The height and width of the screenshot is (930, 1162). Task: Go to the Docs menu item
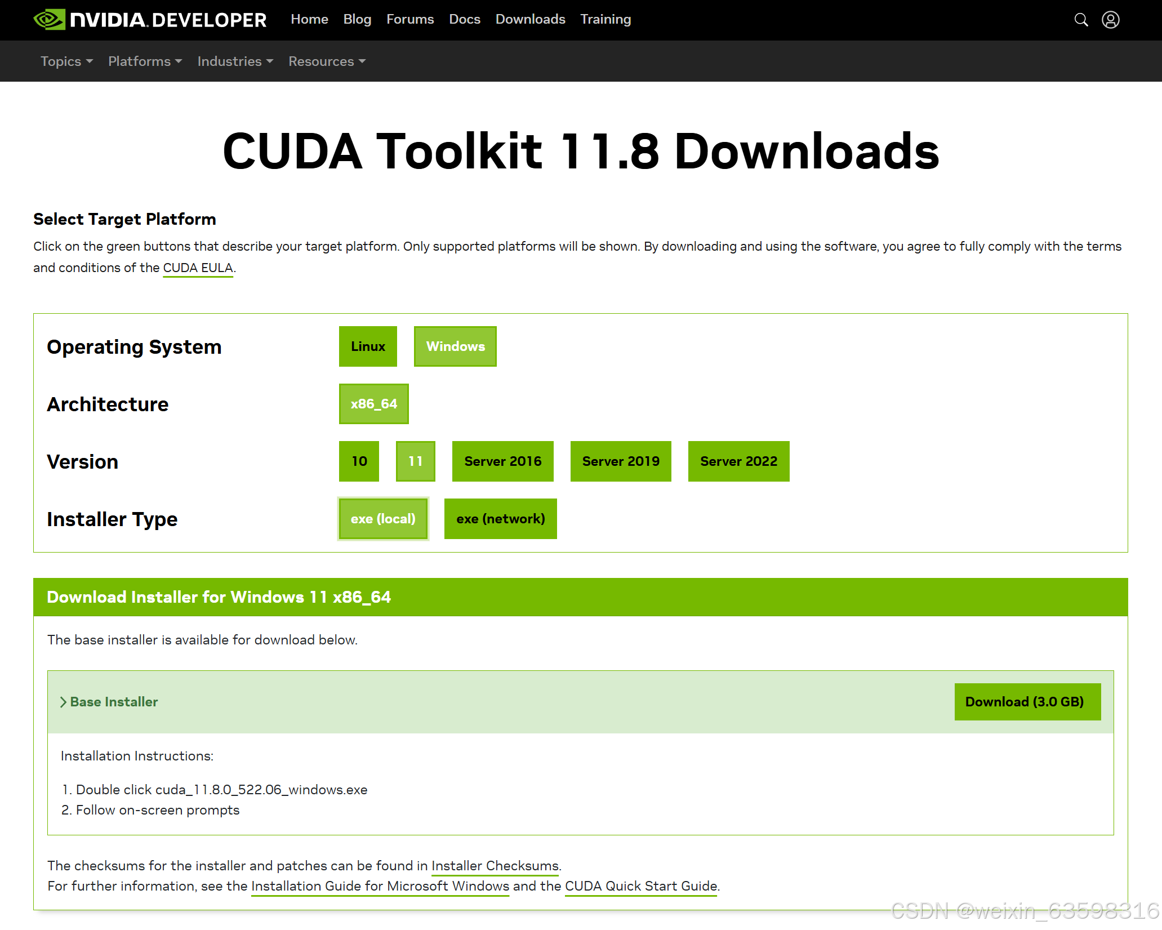tap(465, 19)
